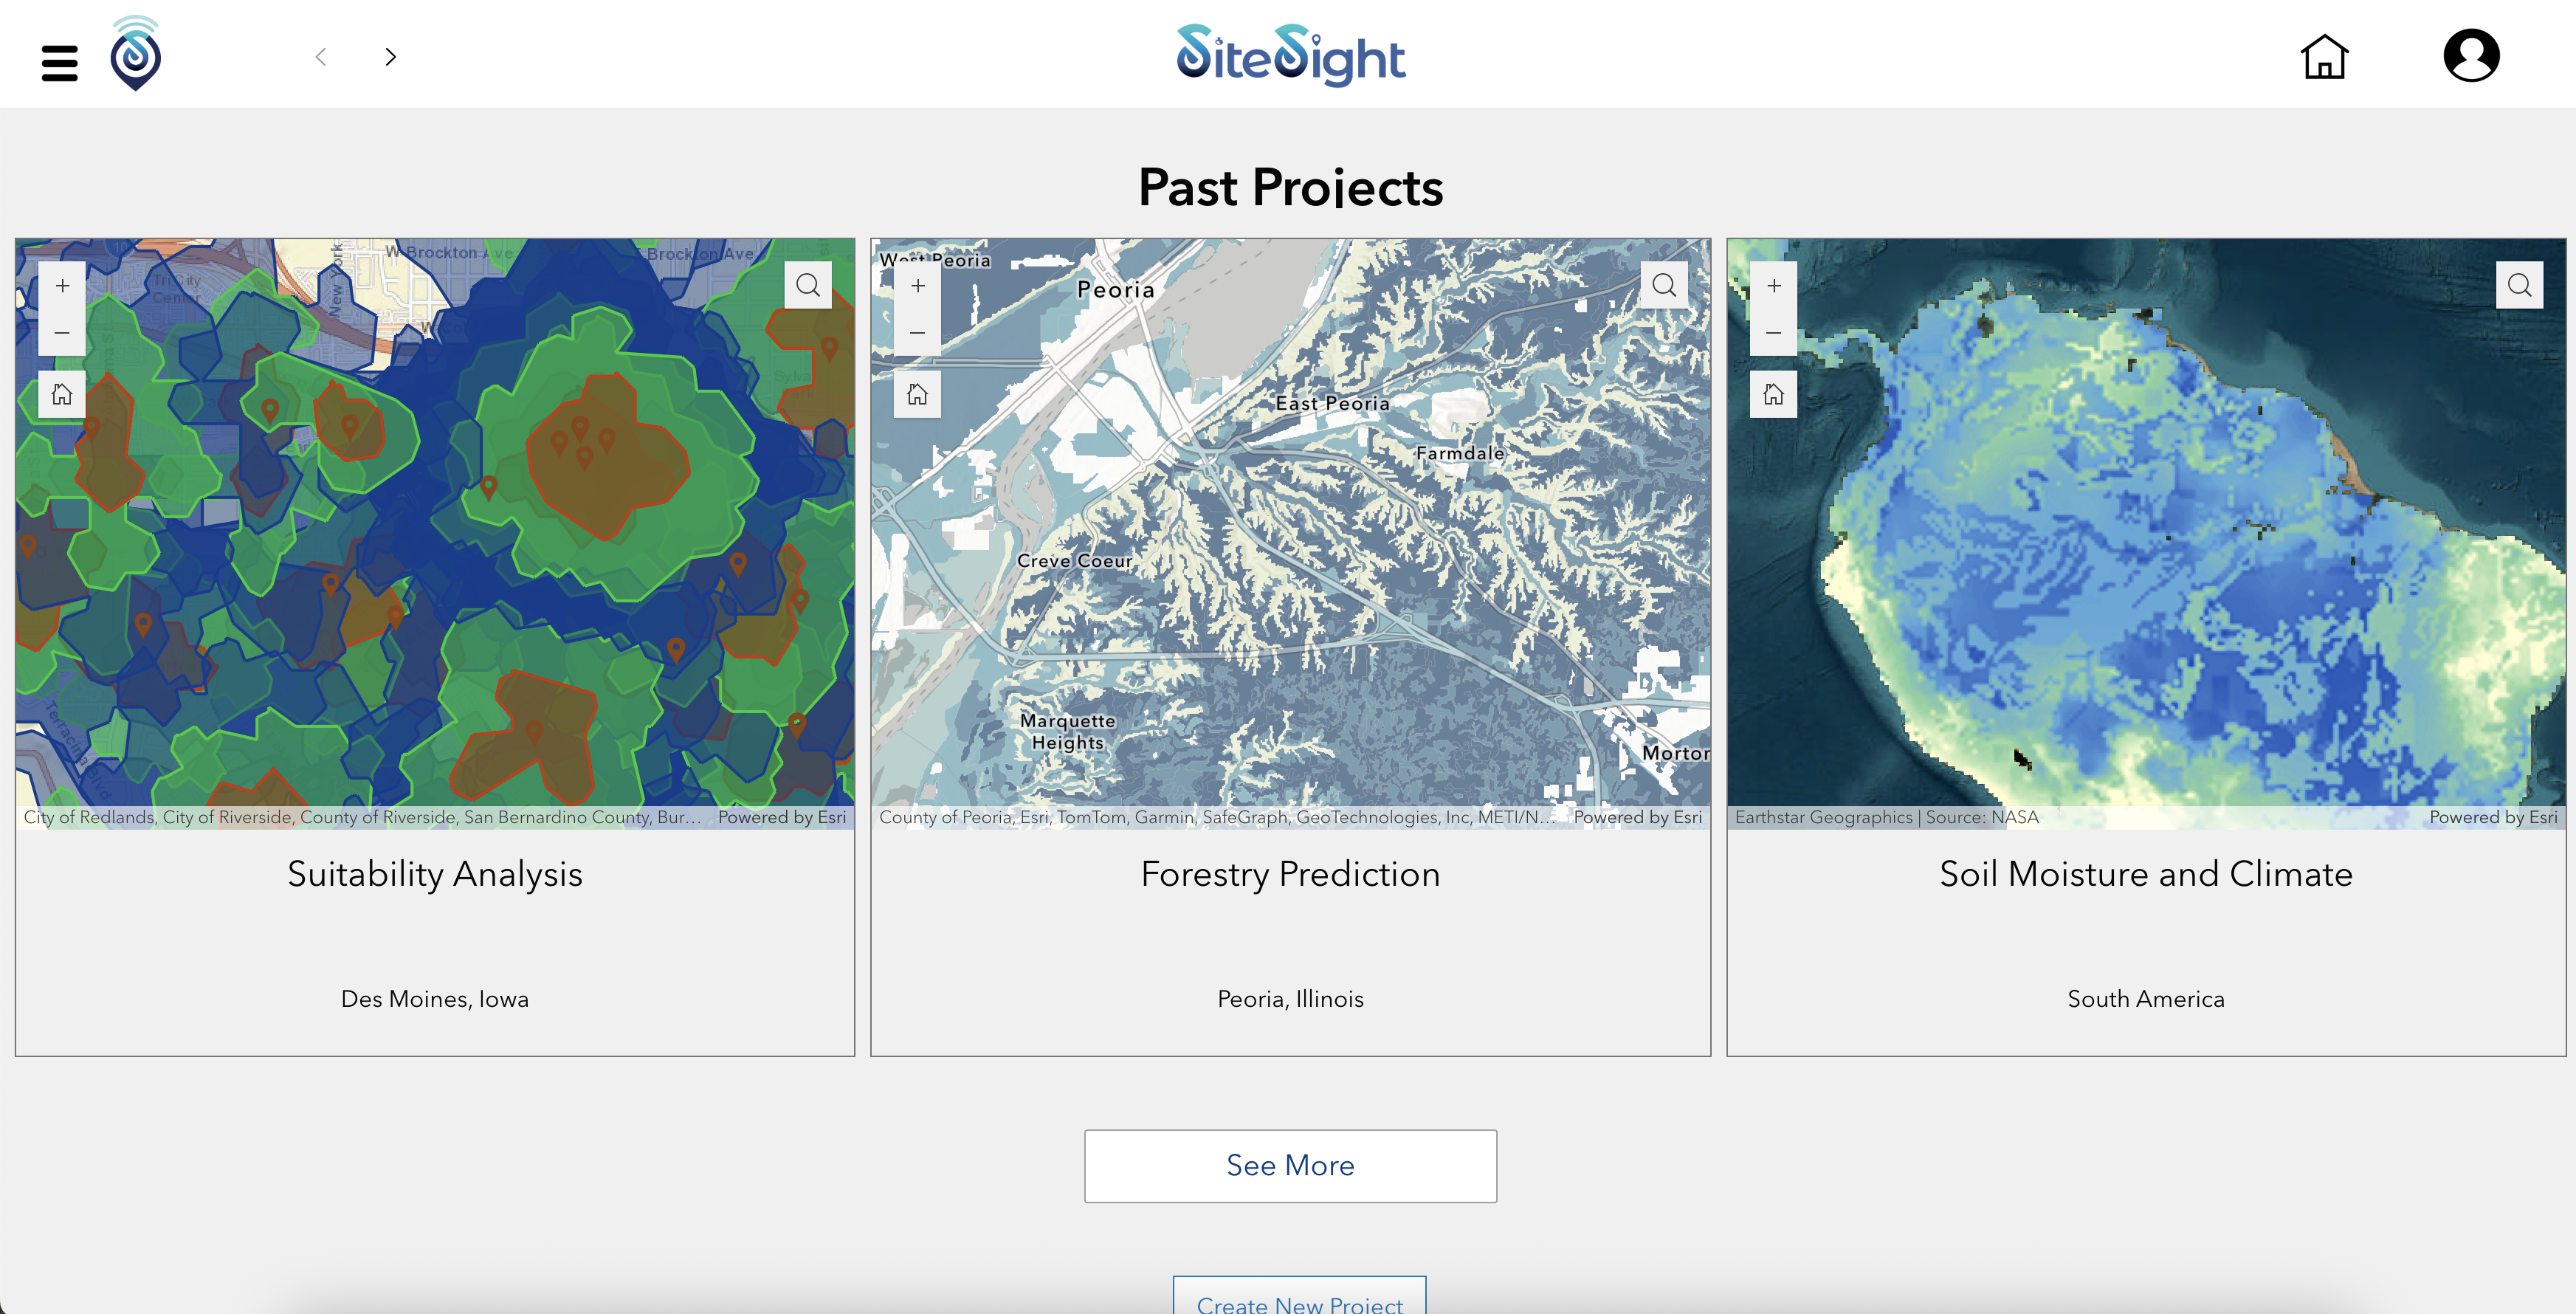Go back with the left chevron
The width and height of the screenshot is (2576, 1314).
(321, 57)
